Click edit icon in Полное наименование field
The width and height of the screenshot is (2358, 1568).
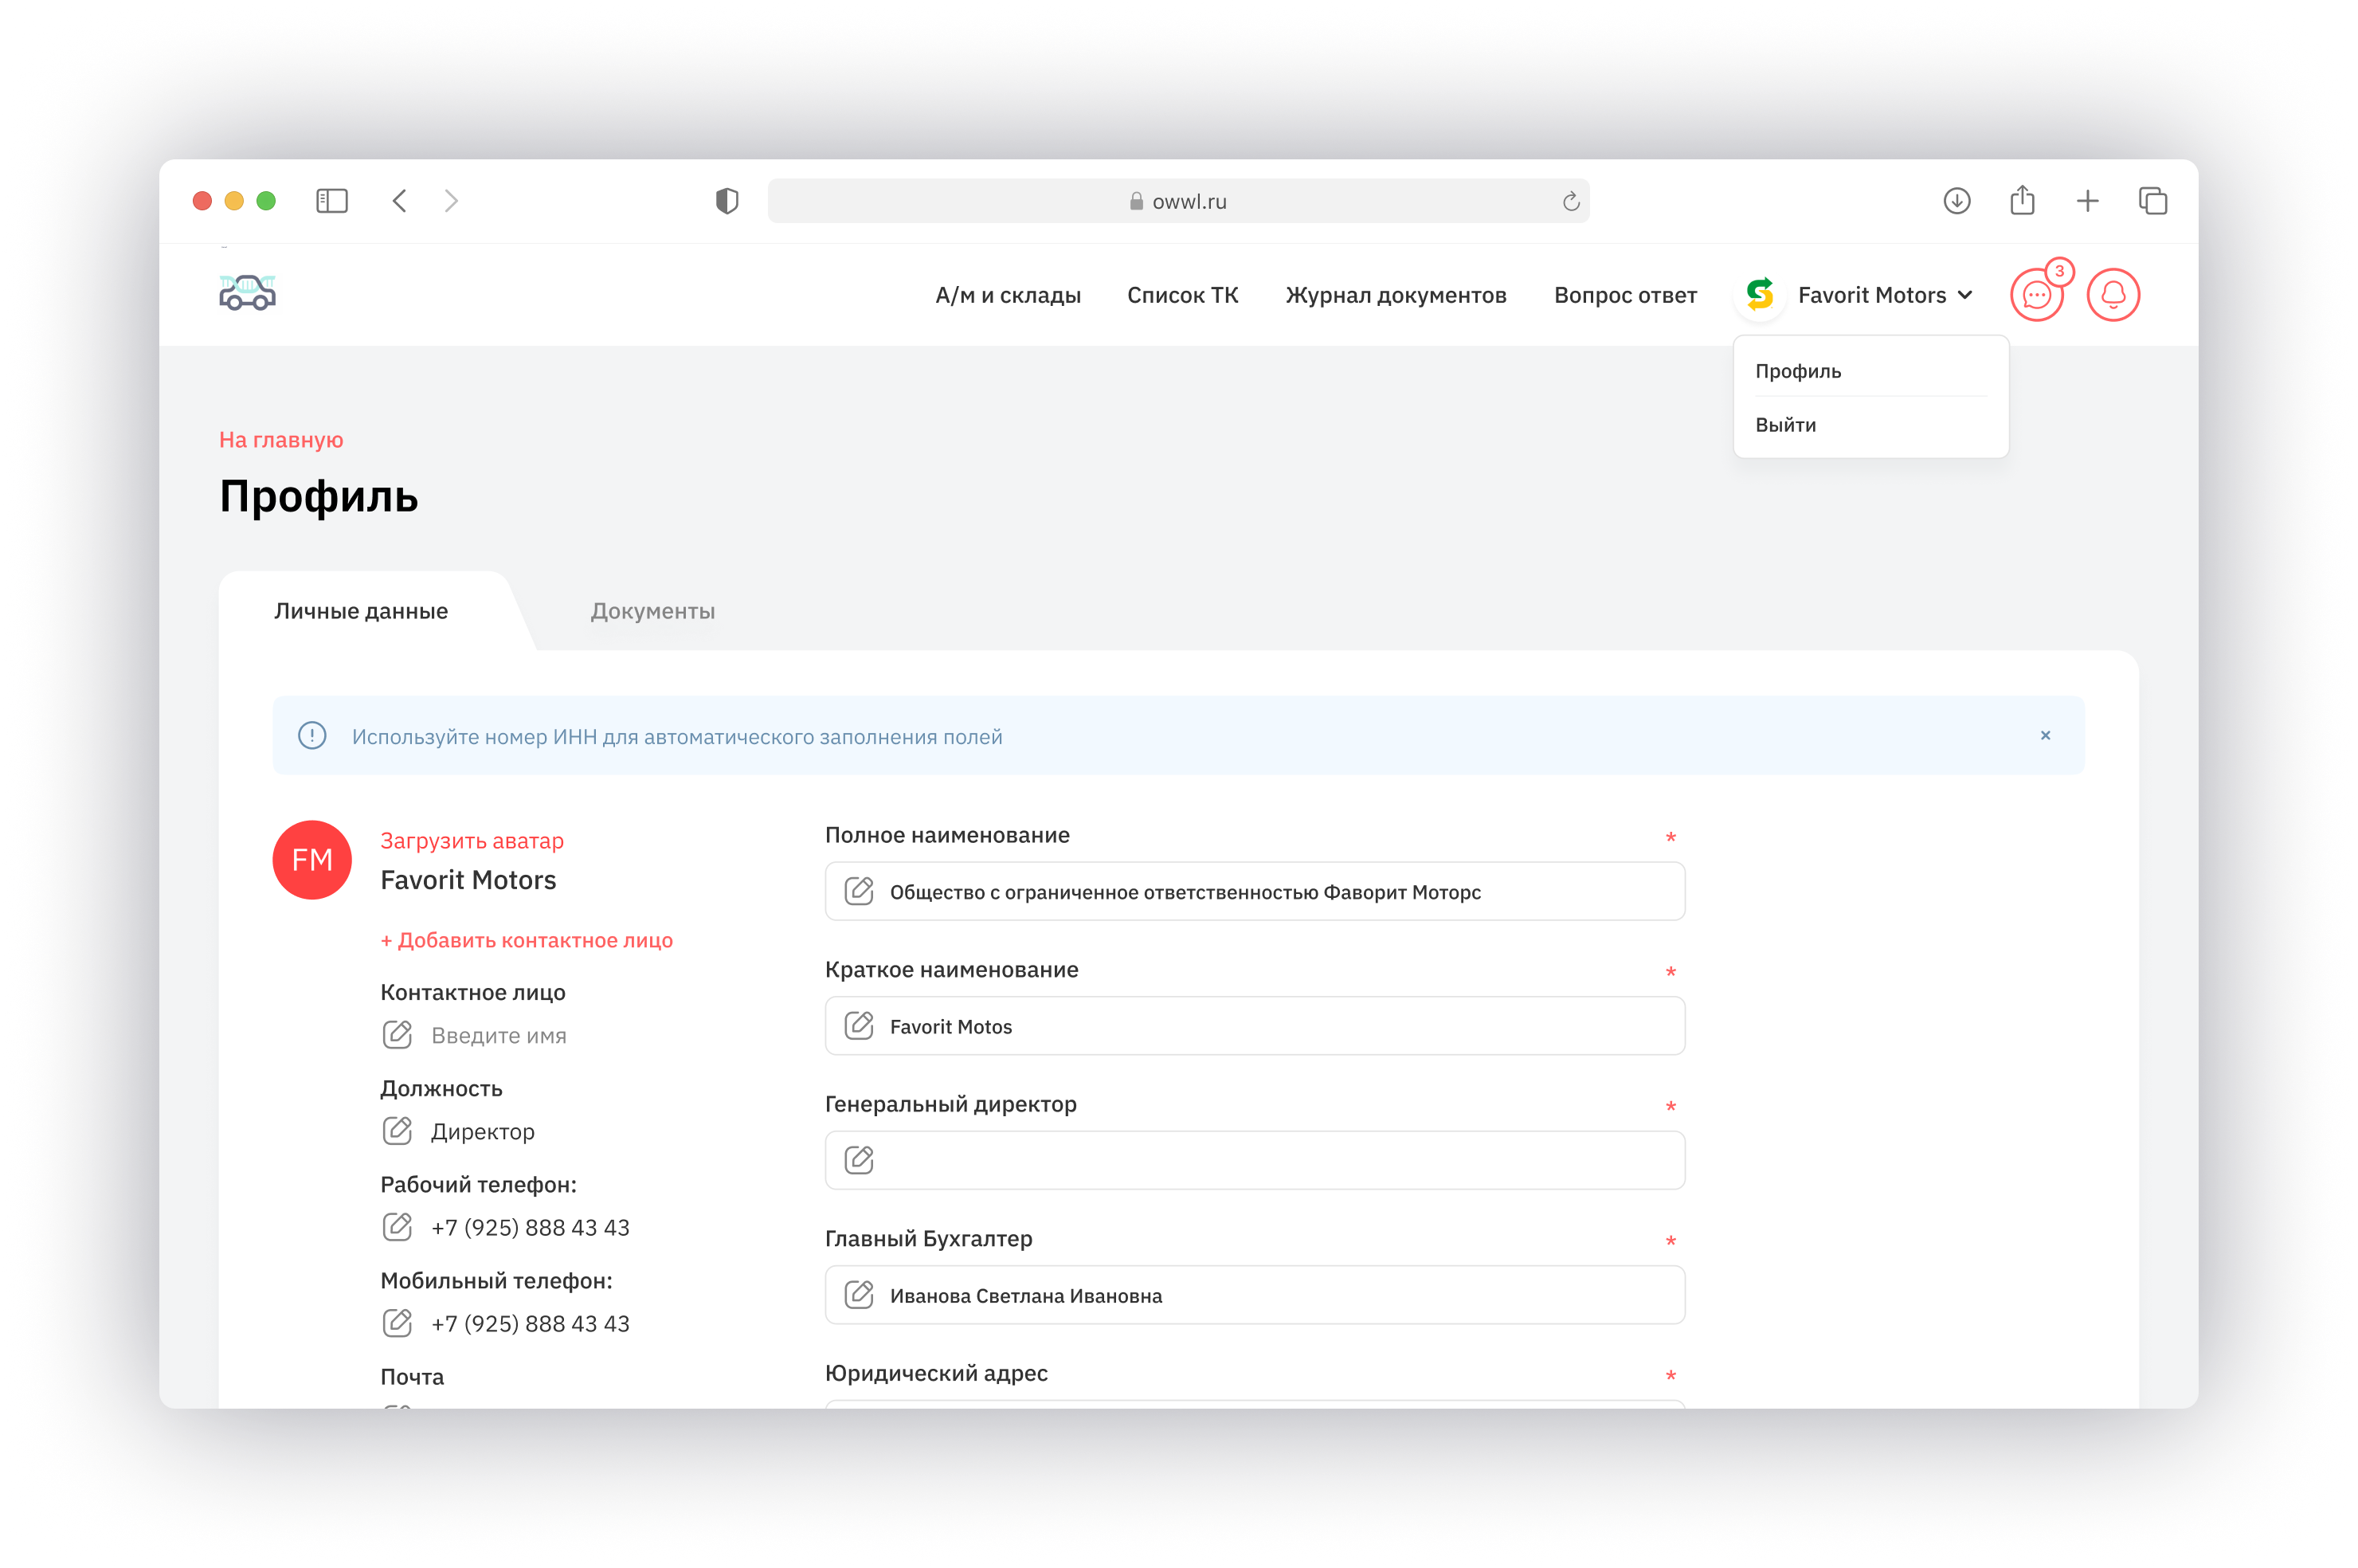tap(859, 891)
